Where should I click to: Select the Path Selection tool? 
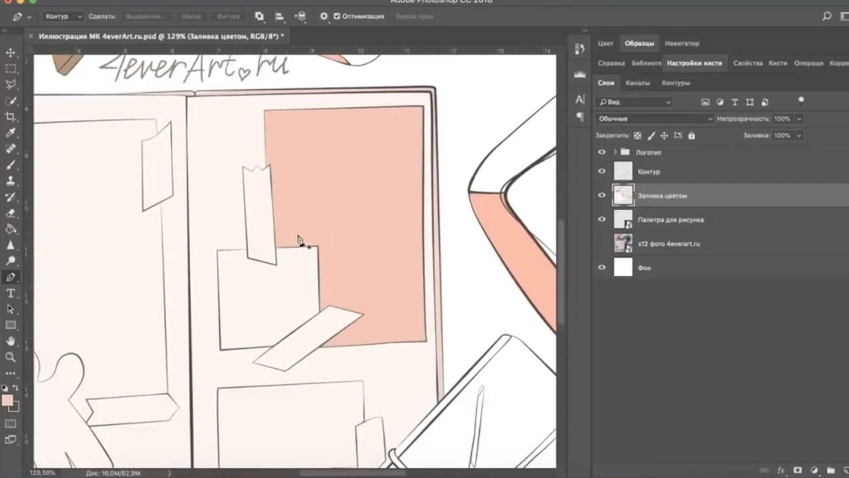pyautogui.click(x=11, y=309)
